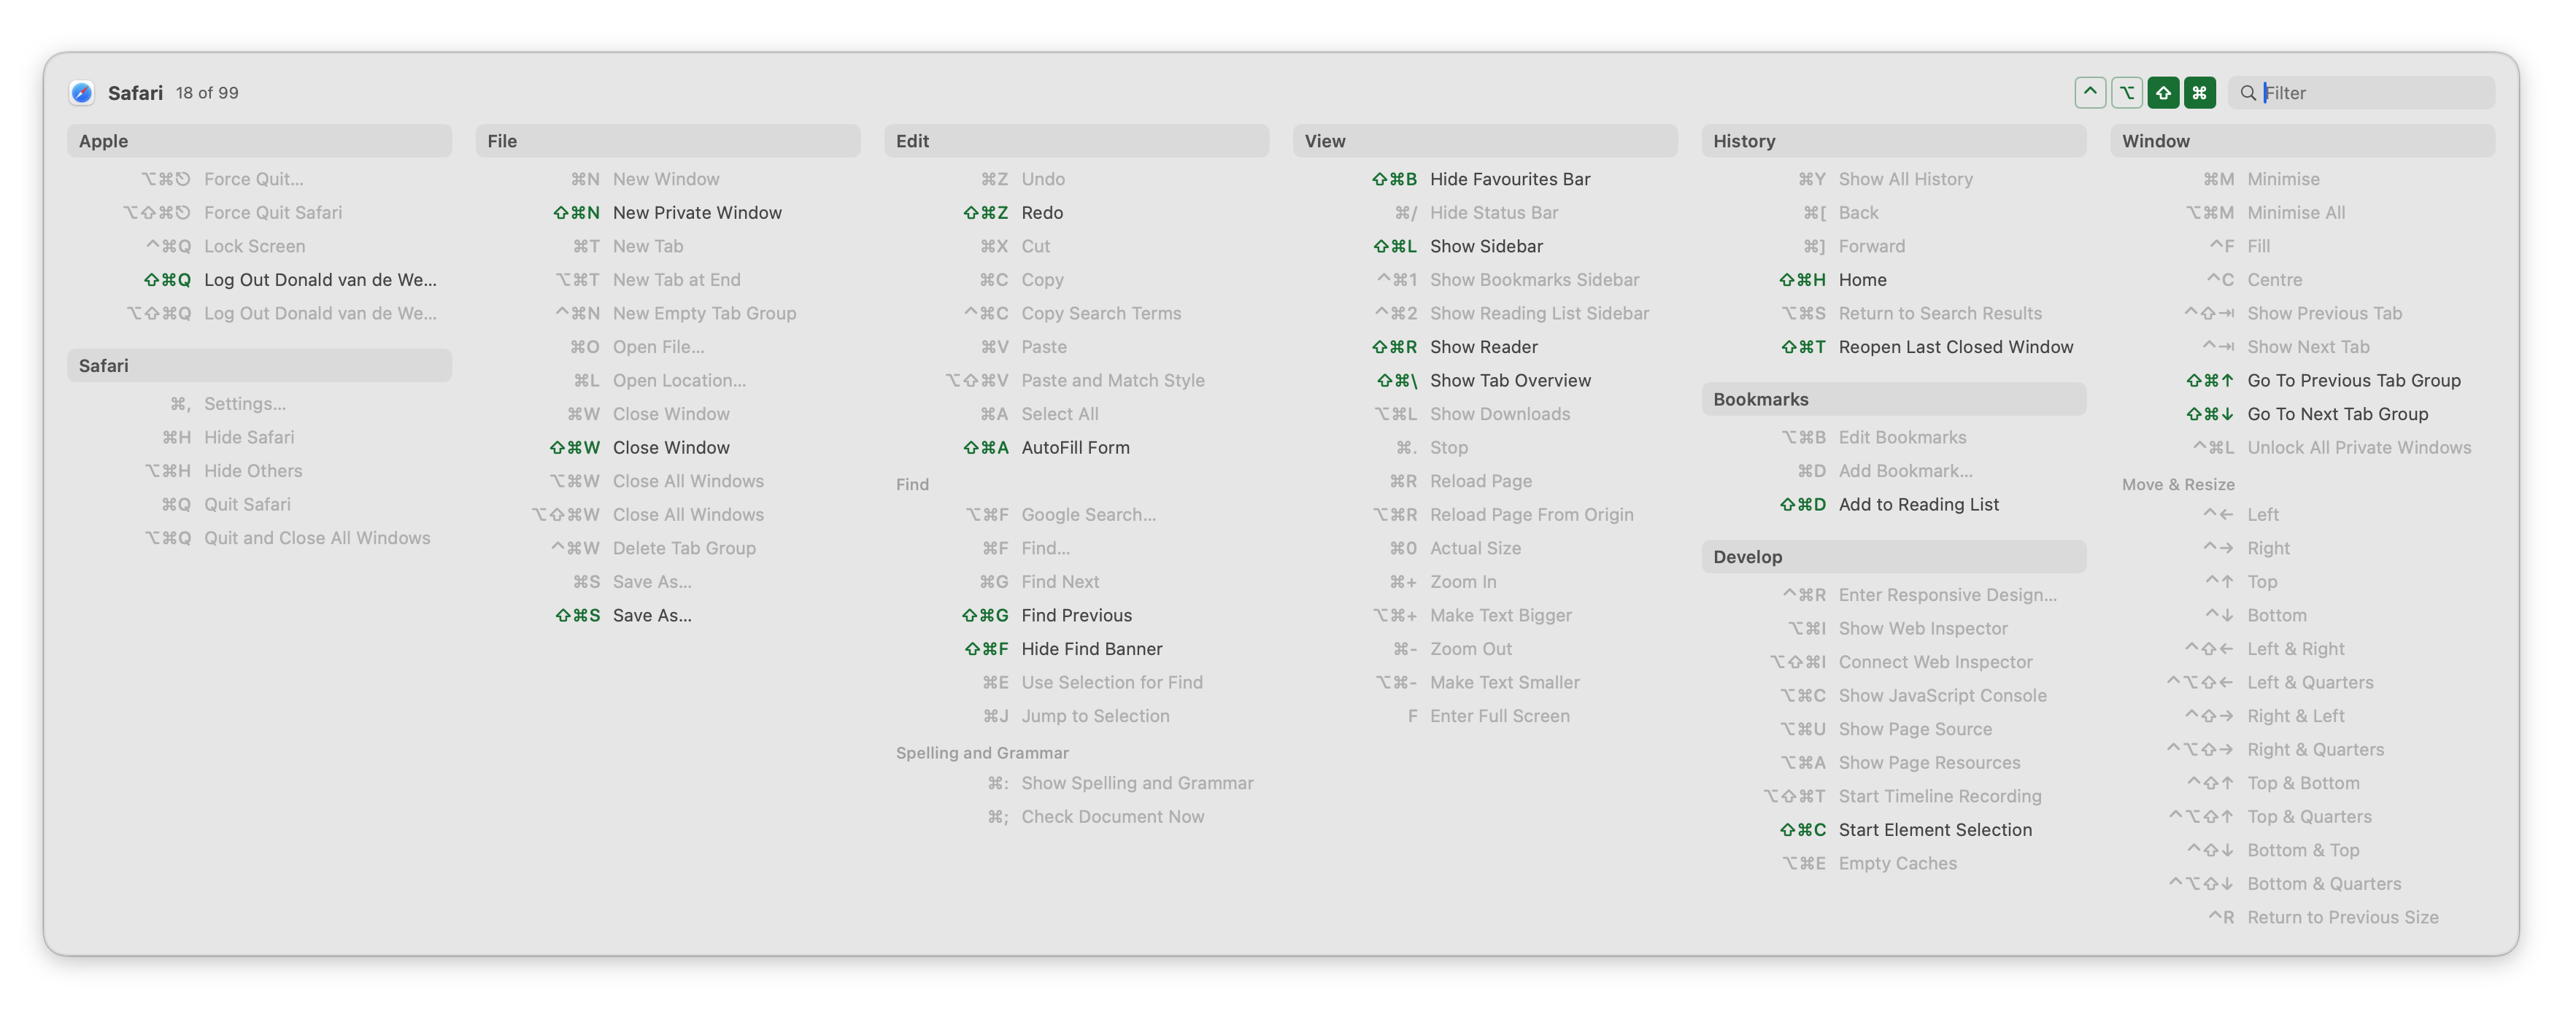Select the Window menu heading
2576x1011 pixels.
click(2302, 141)
